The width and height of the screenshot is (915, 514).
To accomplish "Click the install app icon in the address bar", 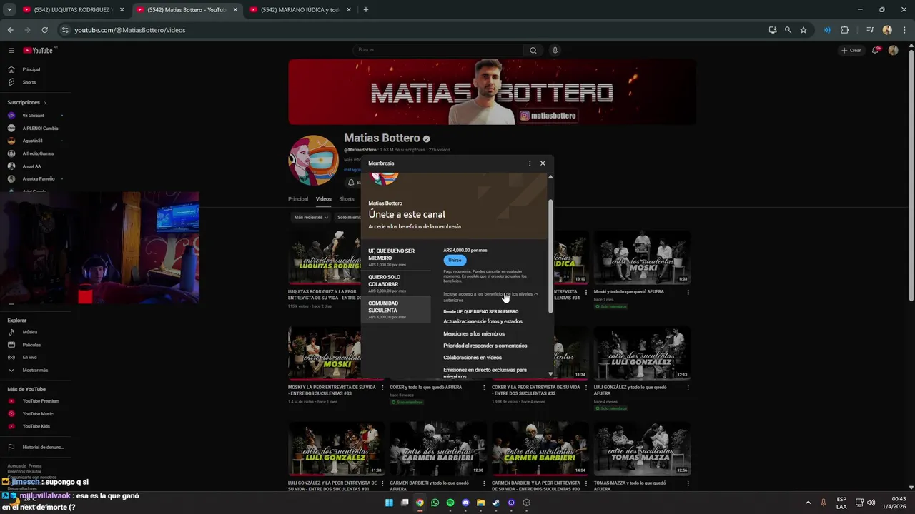I will point(773,30).
